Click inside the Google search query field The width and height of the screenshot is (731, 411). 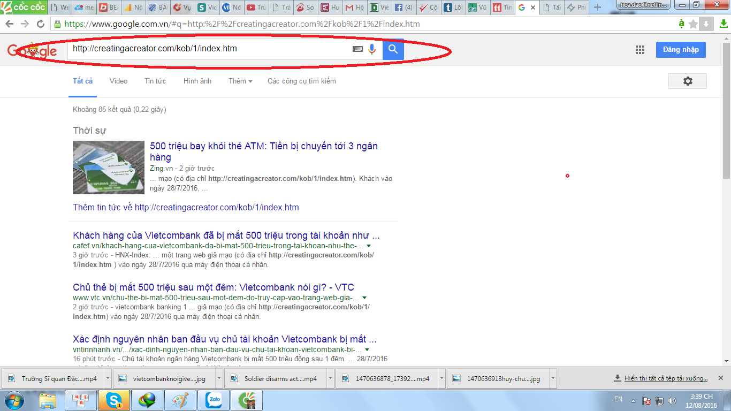[x=209, y=49]
